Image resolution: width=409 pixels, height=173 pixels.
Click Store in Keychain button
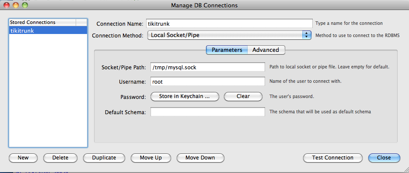185,96
